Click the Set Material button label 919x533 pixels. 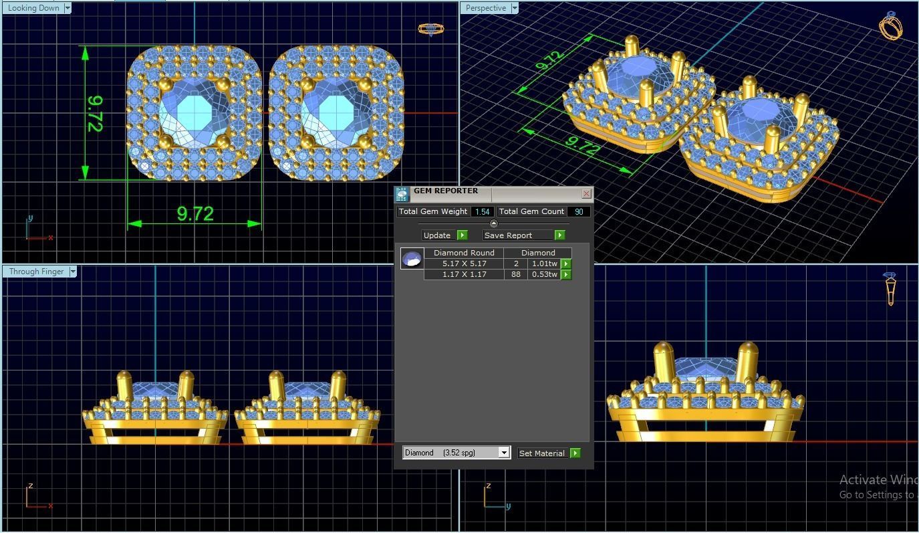542,453
